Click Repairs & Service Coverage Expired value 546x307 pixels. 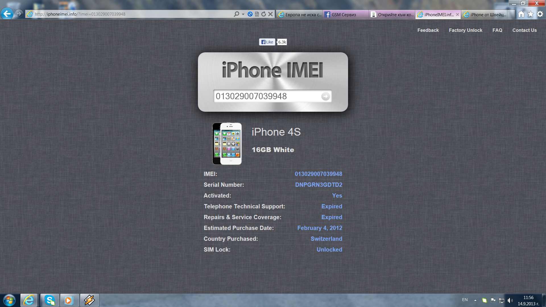coord(332,217)
